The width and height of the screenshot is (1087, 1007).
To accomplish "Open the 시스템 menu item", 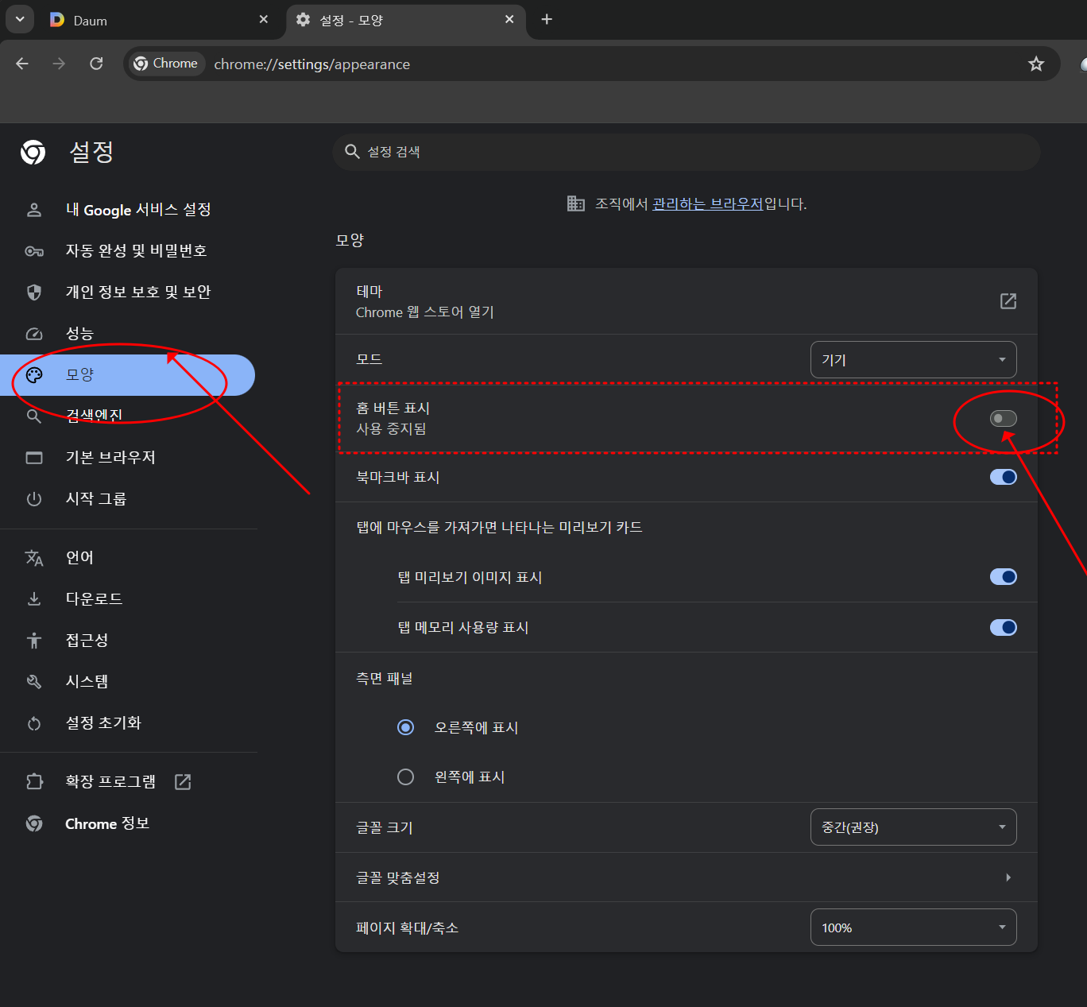I will [129, 682].
